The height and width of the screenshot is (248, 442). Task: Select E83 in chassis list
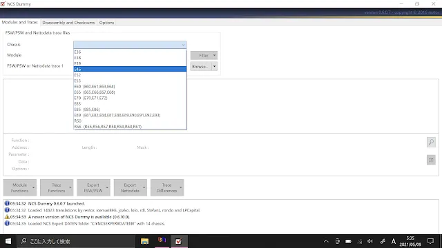(x=130, y=104)
